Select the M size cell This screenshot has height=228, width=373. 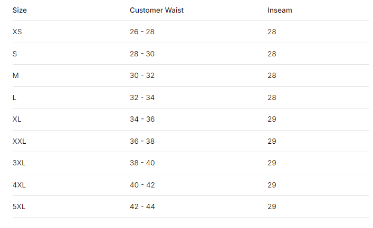[x=16, y=75]
